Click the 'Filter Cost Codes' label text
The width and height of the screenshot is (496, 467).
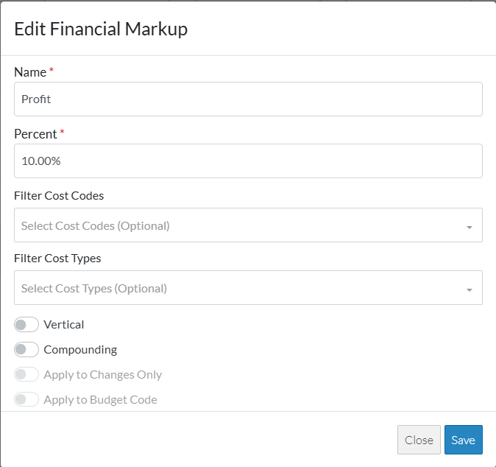pos(59,196)
